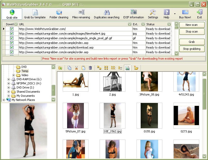This screenshot has width=208, height=160.
Task: Click URL cell ending in order.asp
Action: click(x=75, y=52)
